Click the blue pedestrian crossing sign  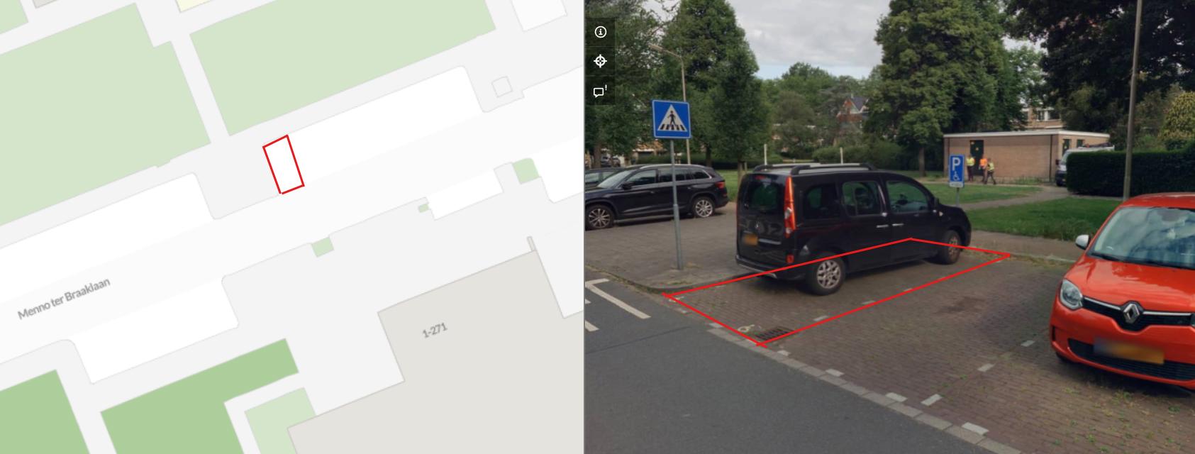coord(671,119)
